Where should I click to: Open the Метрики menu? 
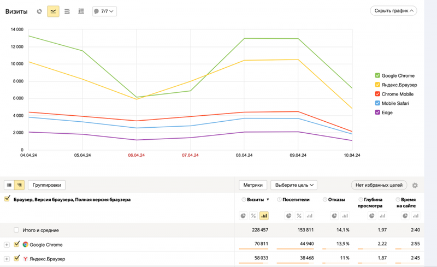click(253, 185)
